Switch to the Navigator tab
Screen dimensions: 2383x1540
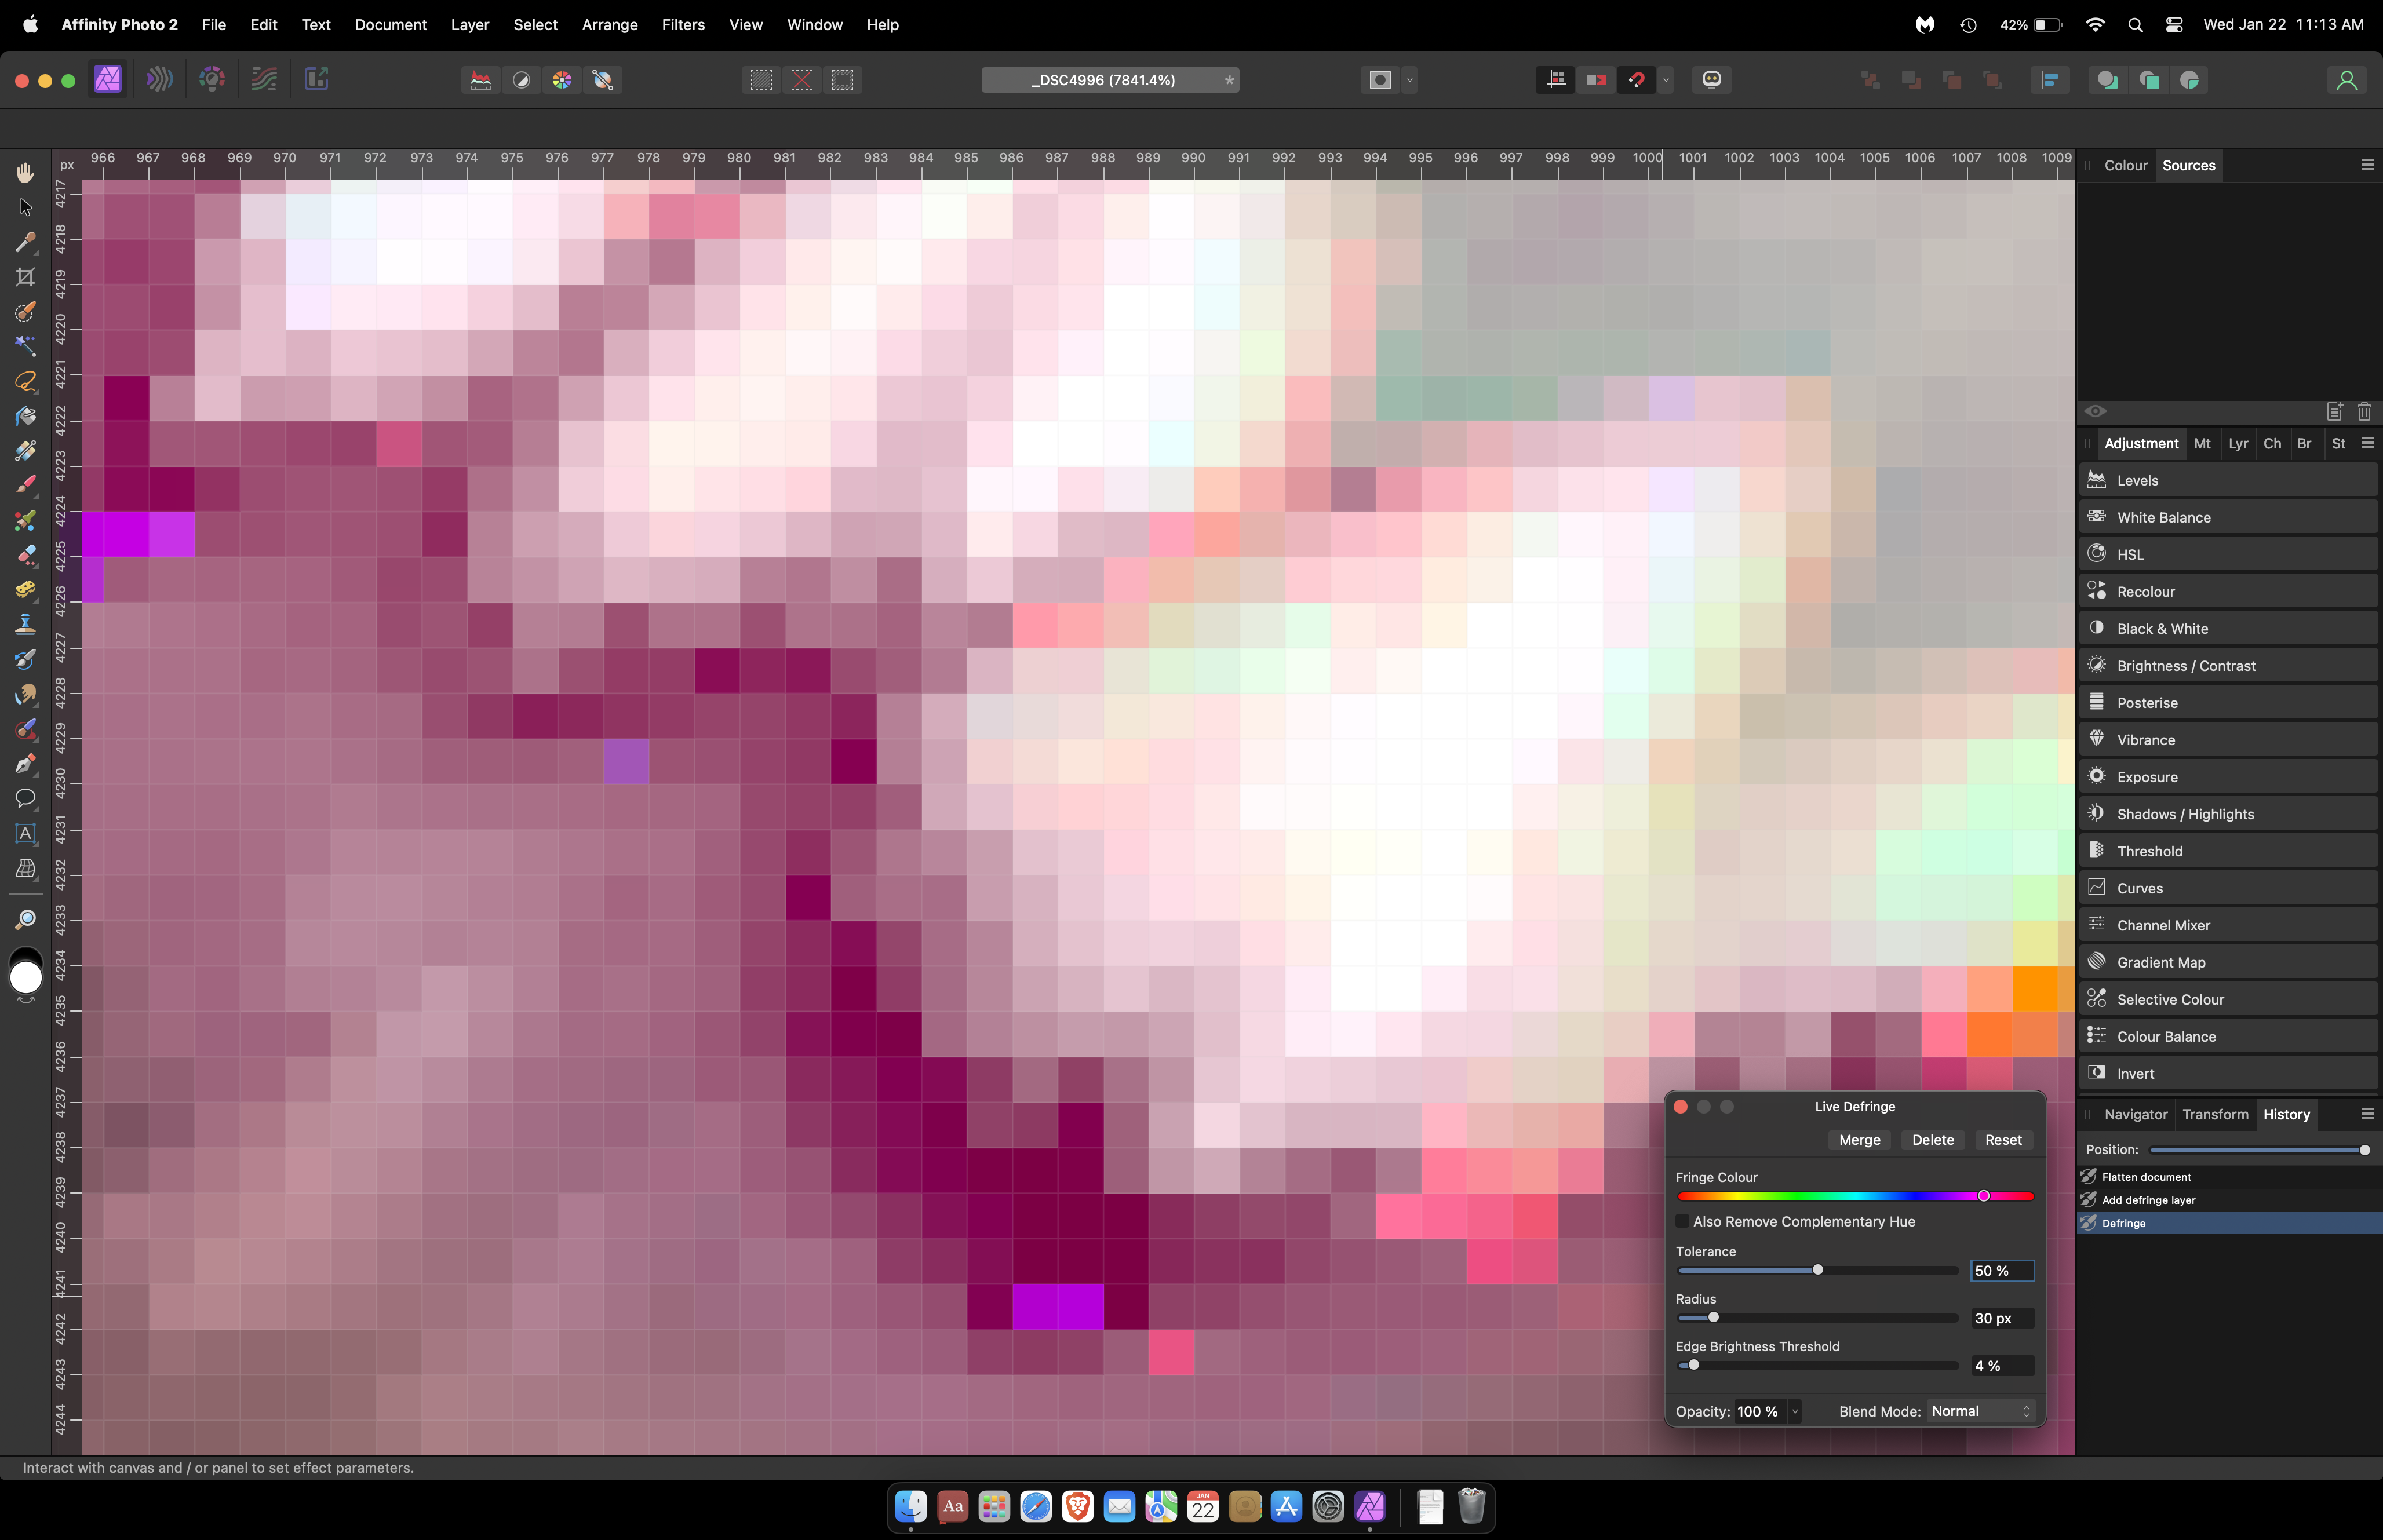tap(2135, 1114)
